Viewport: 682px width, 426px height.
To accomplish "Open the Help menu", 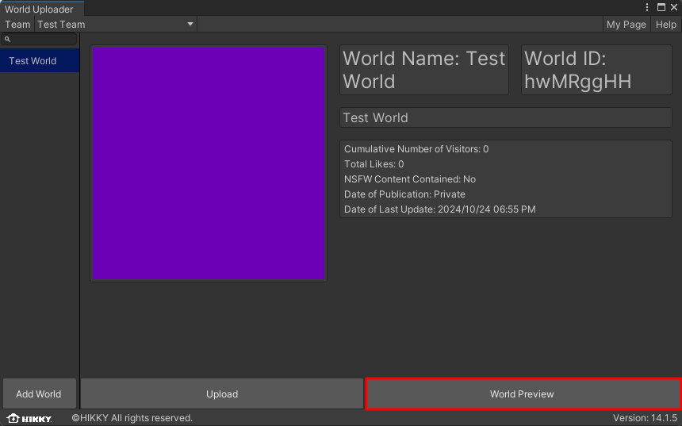I will click(665, 25).
